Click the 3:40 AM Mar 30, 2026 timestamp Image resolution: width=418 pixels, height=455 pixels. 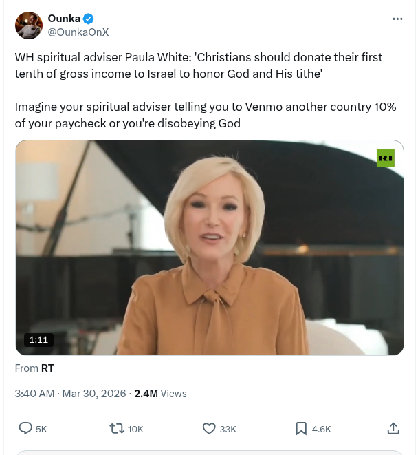click(x=70, y=394)
